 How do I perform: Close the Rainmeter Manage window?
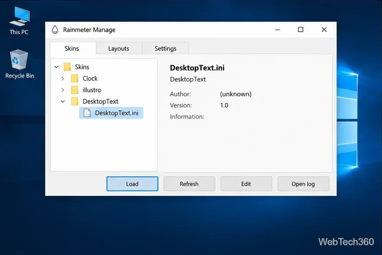(x=324, y=30)
